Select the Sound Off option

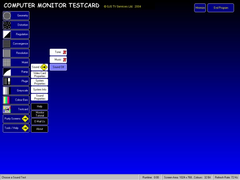58,67
